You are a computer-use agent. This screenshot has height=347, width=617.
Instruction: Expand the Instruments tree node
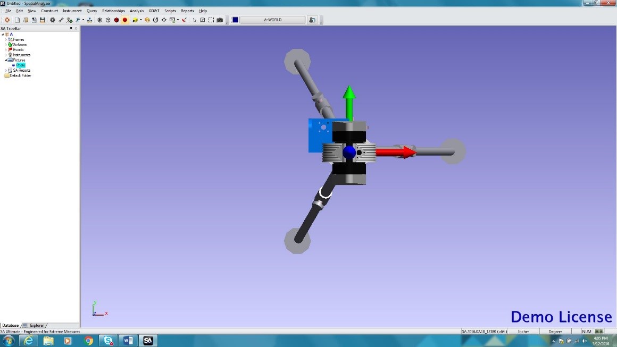6,55
